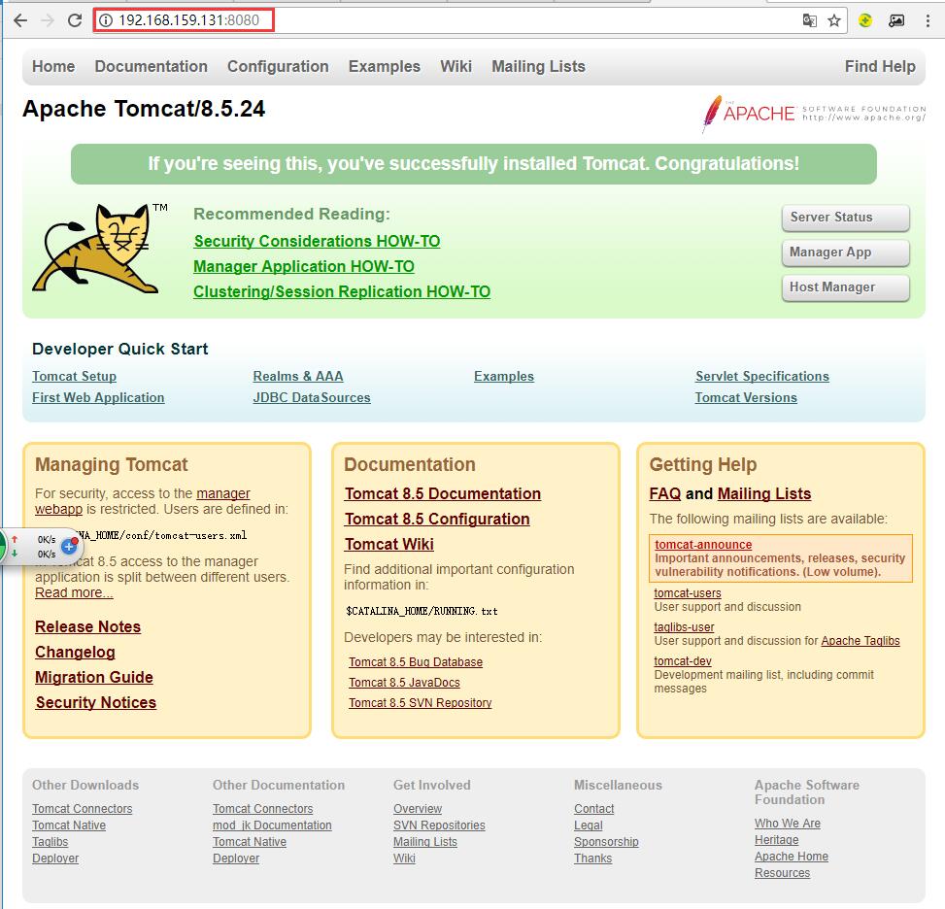Open the FAQ link under Getting Help
The image size is (945, 909).
pyautogui.click(x=665, y=494)
